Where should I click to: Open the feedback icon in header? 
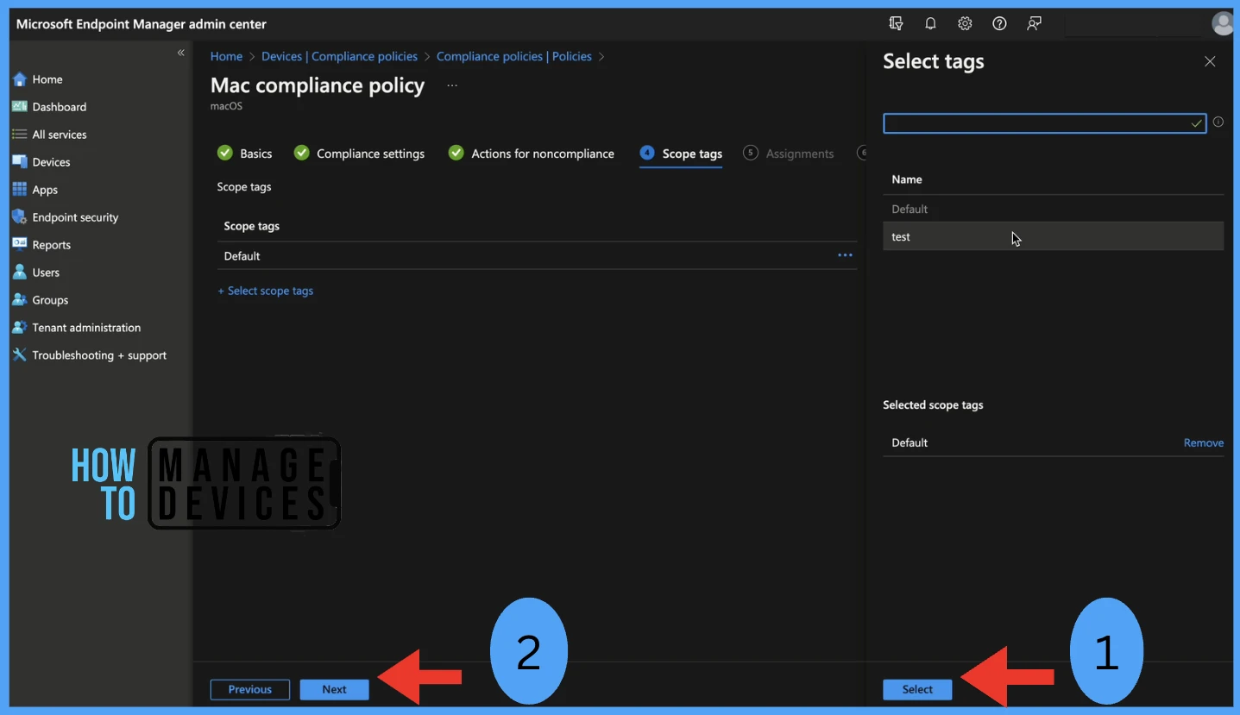click(x=1034, y=24)
